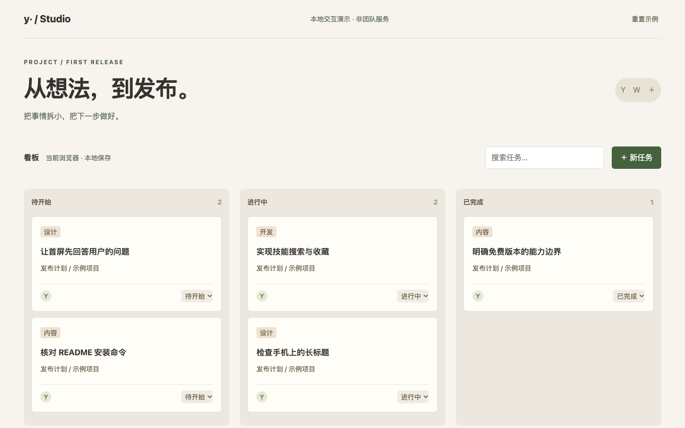This screenshot has height=428, width=685.
Task: Click the 已完成 column count 1
Action: [x=652, y=202]
